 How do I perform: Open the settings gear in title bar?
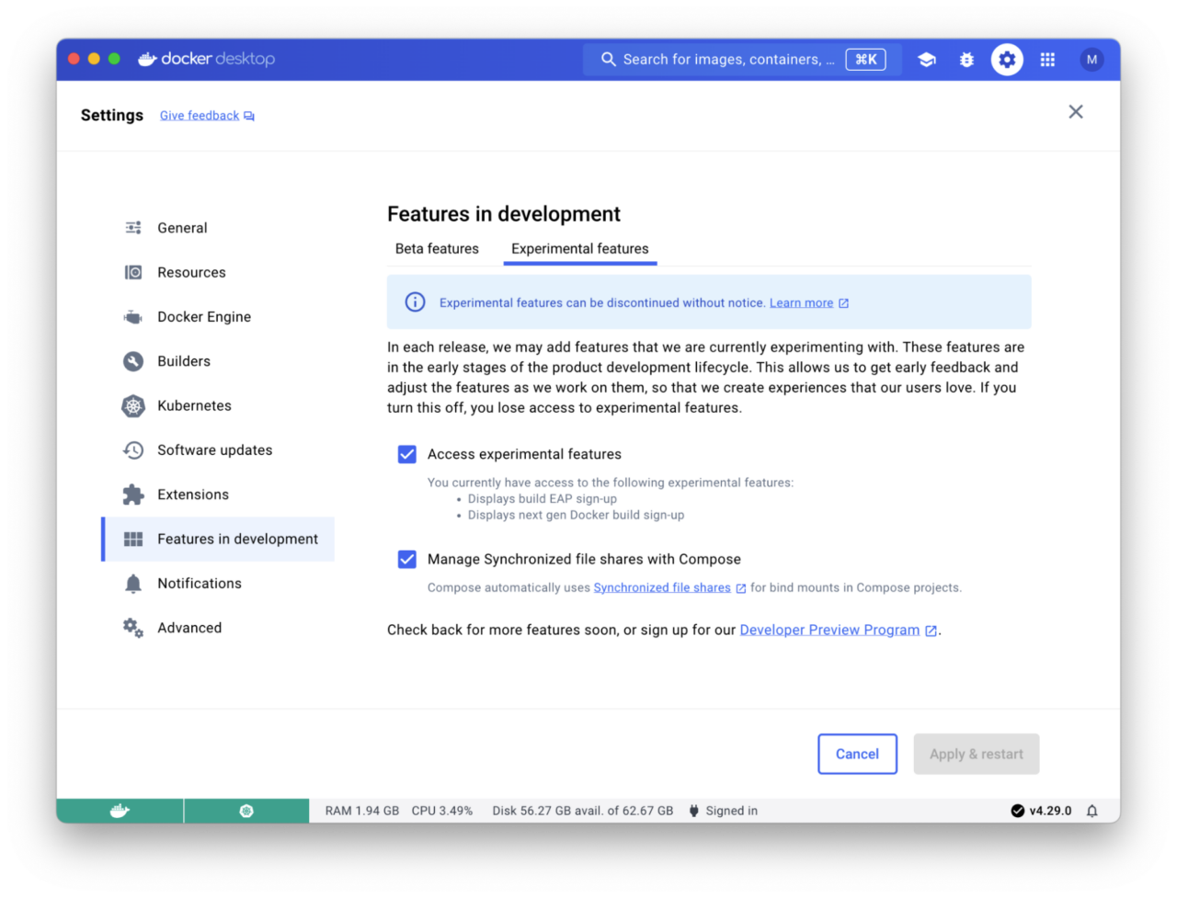coord(1007,59)
